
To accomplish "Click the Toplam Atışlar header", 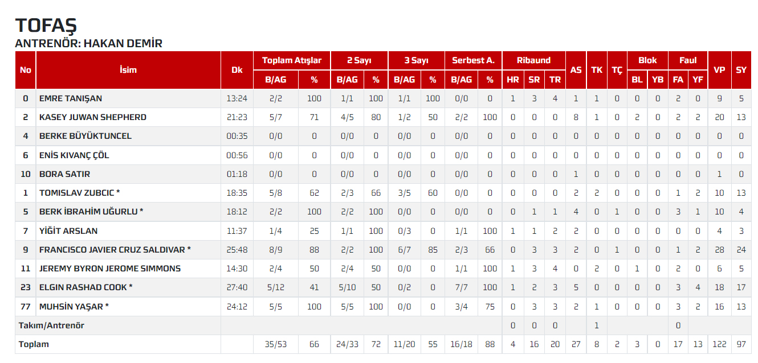I will click(292, 60).
